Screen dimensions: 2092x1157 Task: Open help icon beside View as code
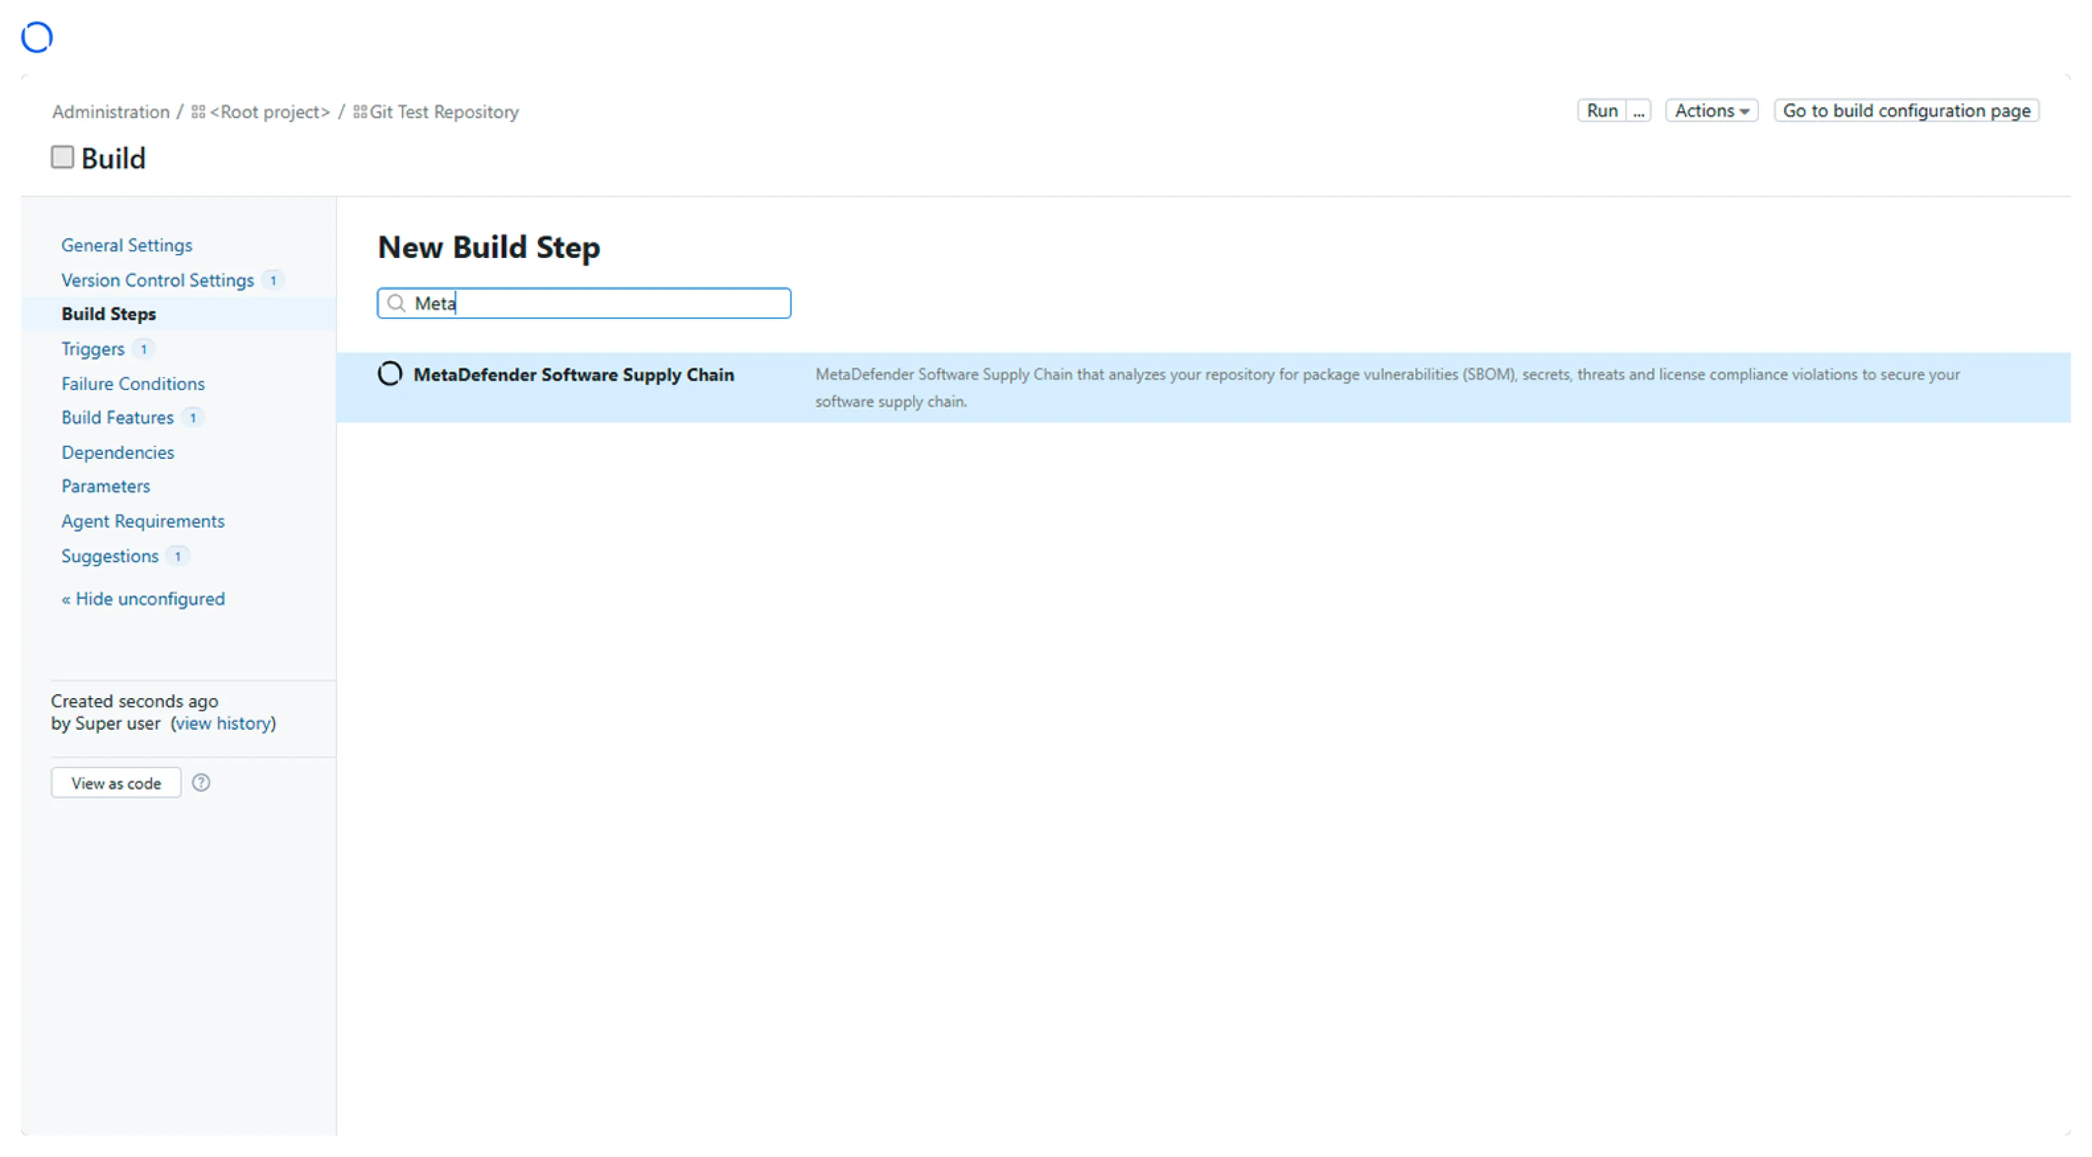click(201, 782)
